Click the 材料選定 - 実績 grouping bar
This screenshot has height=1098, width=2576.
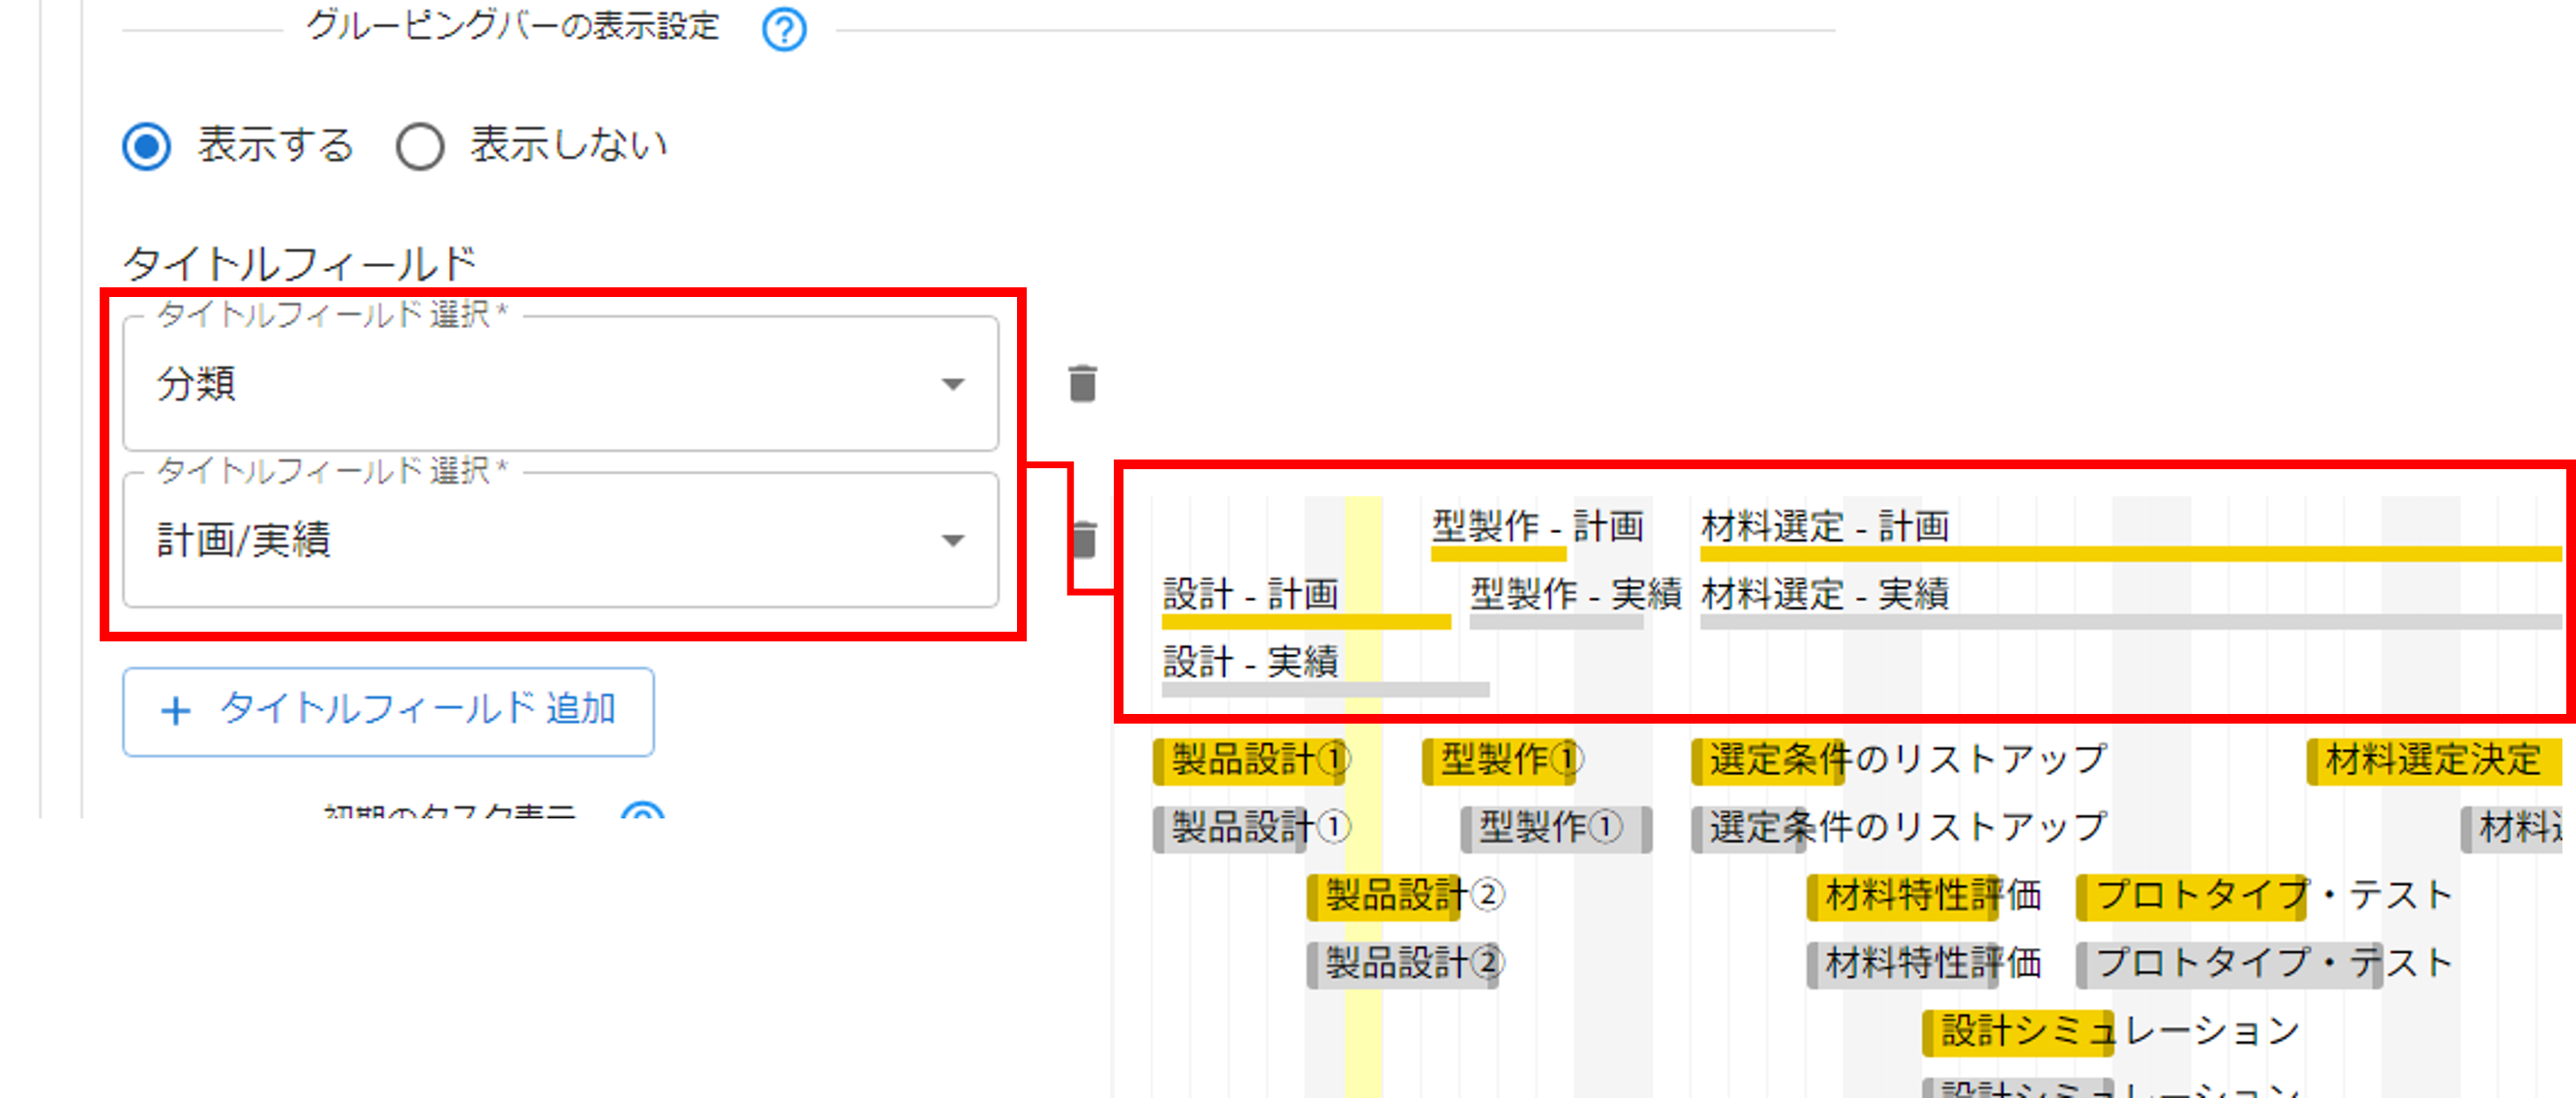2130,621
